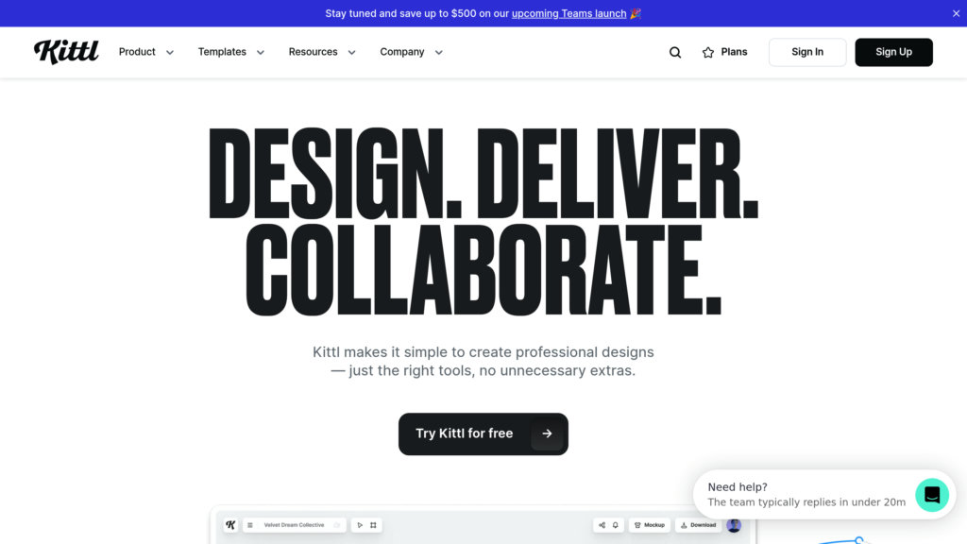Go to the Plans page
The image size is (967, 544).
tap(734, 52)
